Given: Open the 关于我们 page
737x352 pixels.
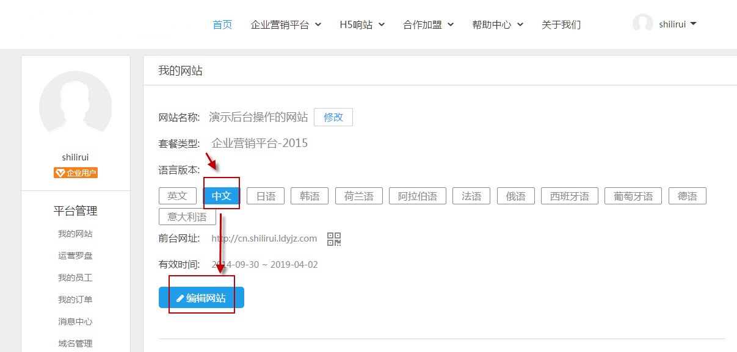Looking at the screenshot, I should click(x=561, y=25).
